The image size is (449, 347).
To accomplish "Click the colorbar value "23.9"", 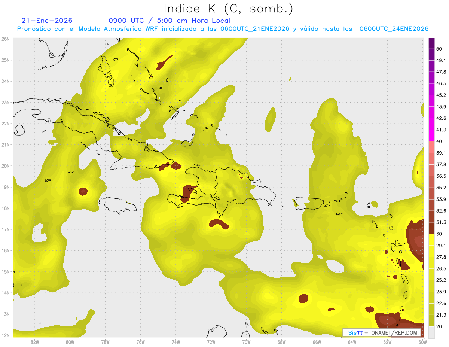I will click(x=441, y=292).
